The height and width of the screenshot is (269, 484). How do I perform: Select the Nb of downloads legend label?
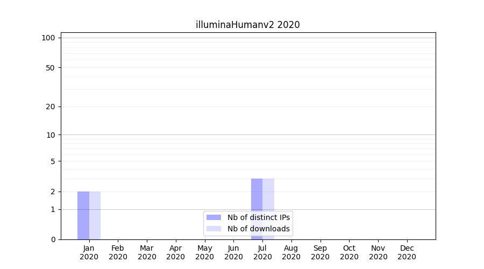(x=259, y=229)
